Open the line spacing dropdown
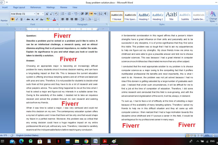218x145 pixels. 83,19
